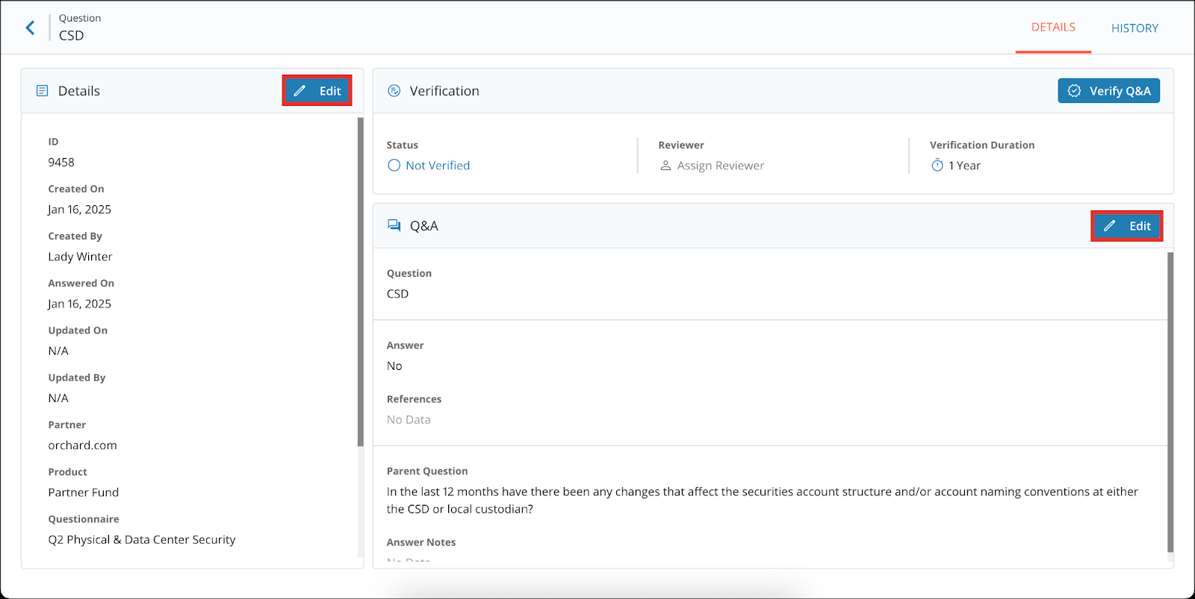Click the Answer Notes label
Image resolution: width=1195 pixels, height=599 pixels.
coord(420,542)
